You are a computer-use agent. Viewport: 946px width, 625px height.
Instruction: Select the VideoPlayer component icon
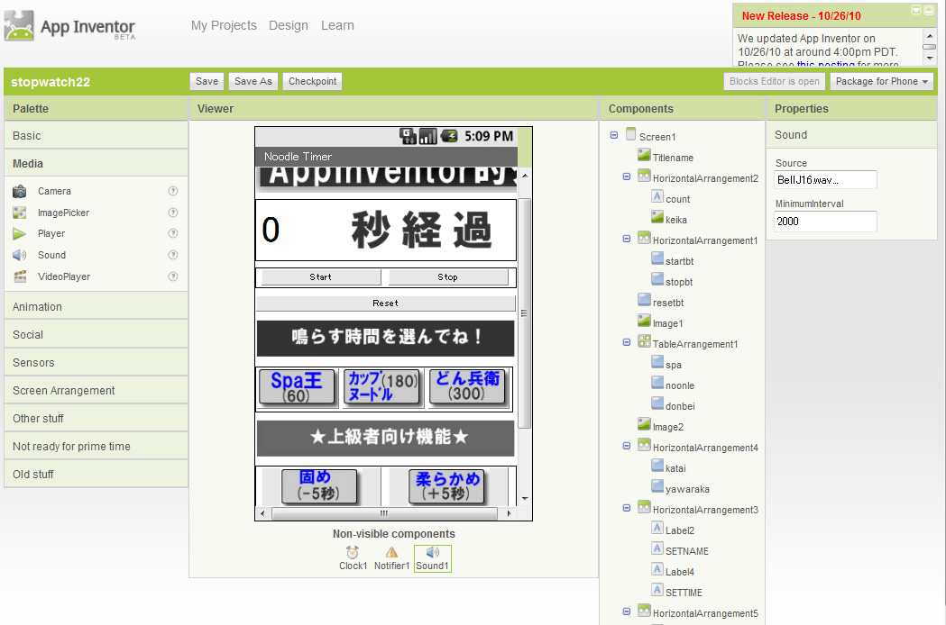point(20,276)
